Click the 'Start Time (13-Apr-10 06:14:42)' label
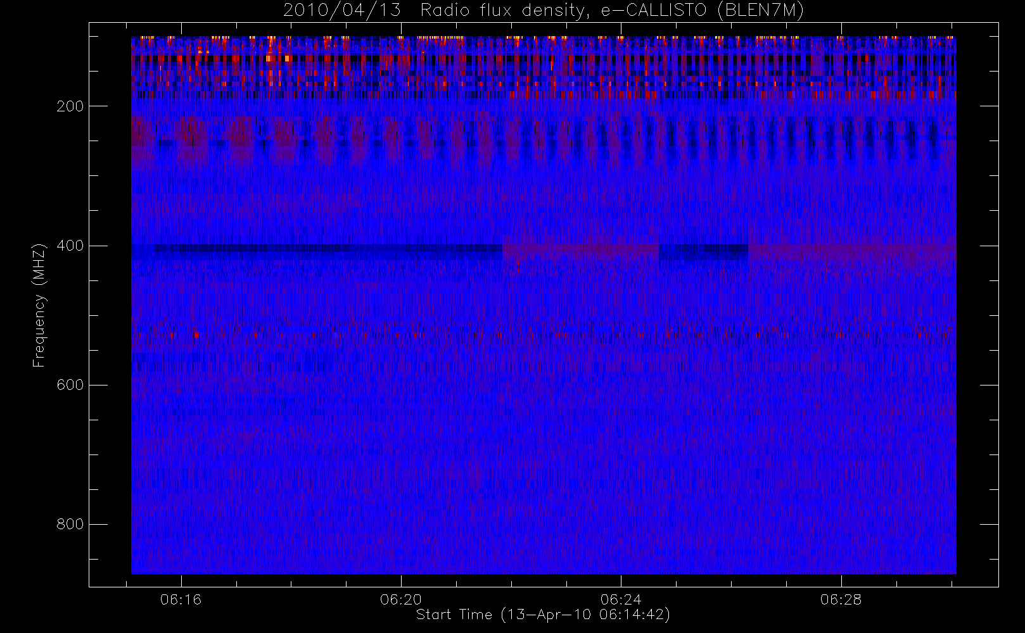Screen dimensions: 1025x633 [543, 615]
